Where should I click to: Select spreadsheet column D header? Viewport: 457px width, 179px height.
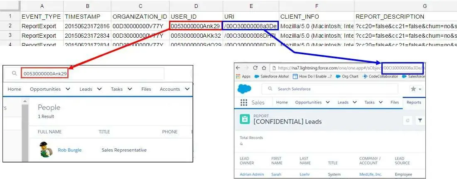[196, 6]
